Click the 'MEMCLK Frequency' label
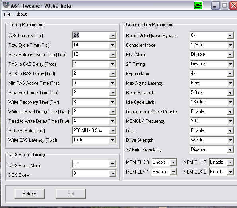The height and width of the screenshot is (208, 237). pyautogui.click(x=146, y=121)
